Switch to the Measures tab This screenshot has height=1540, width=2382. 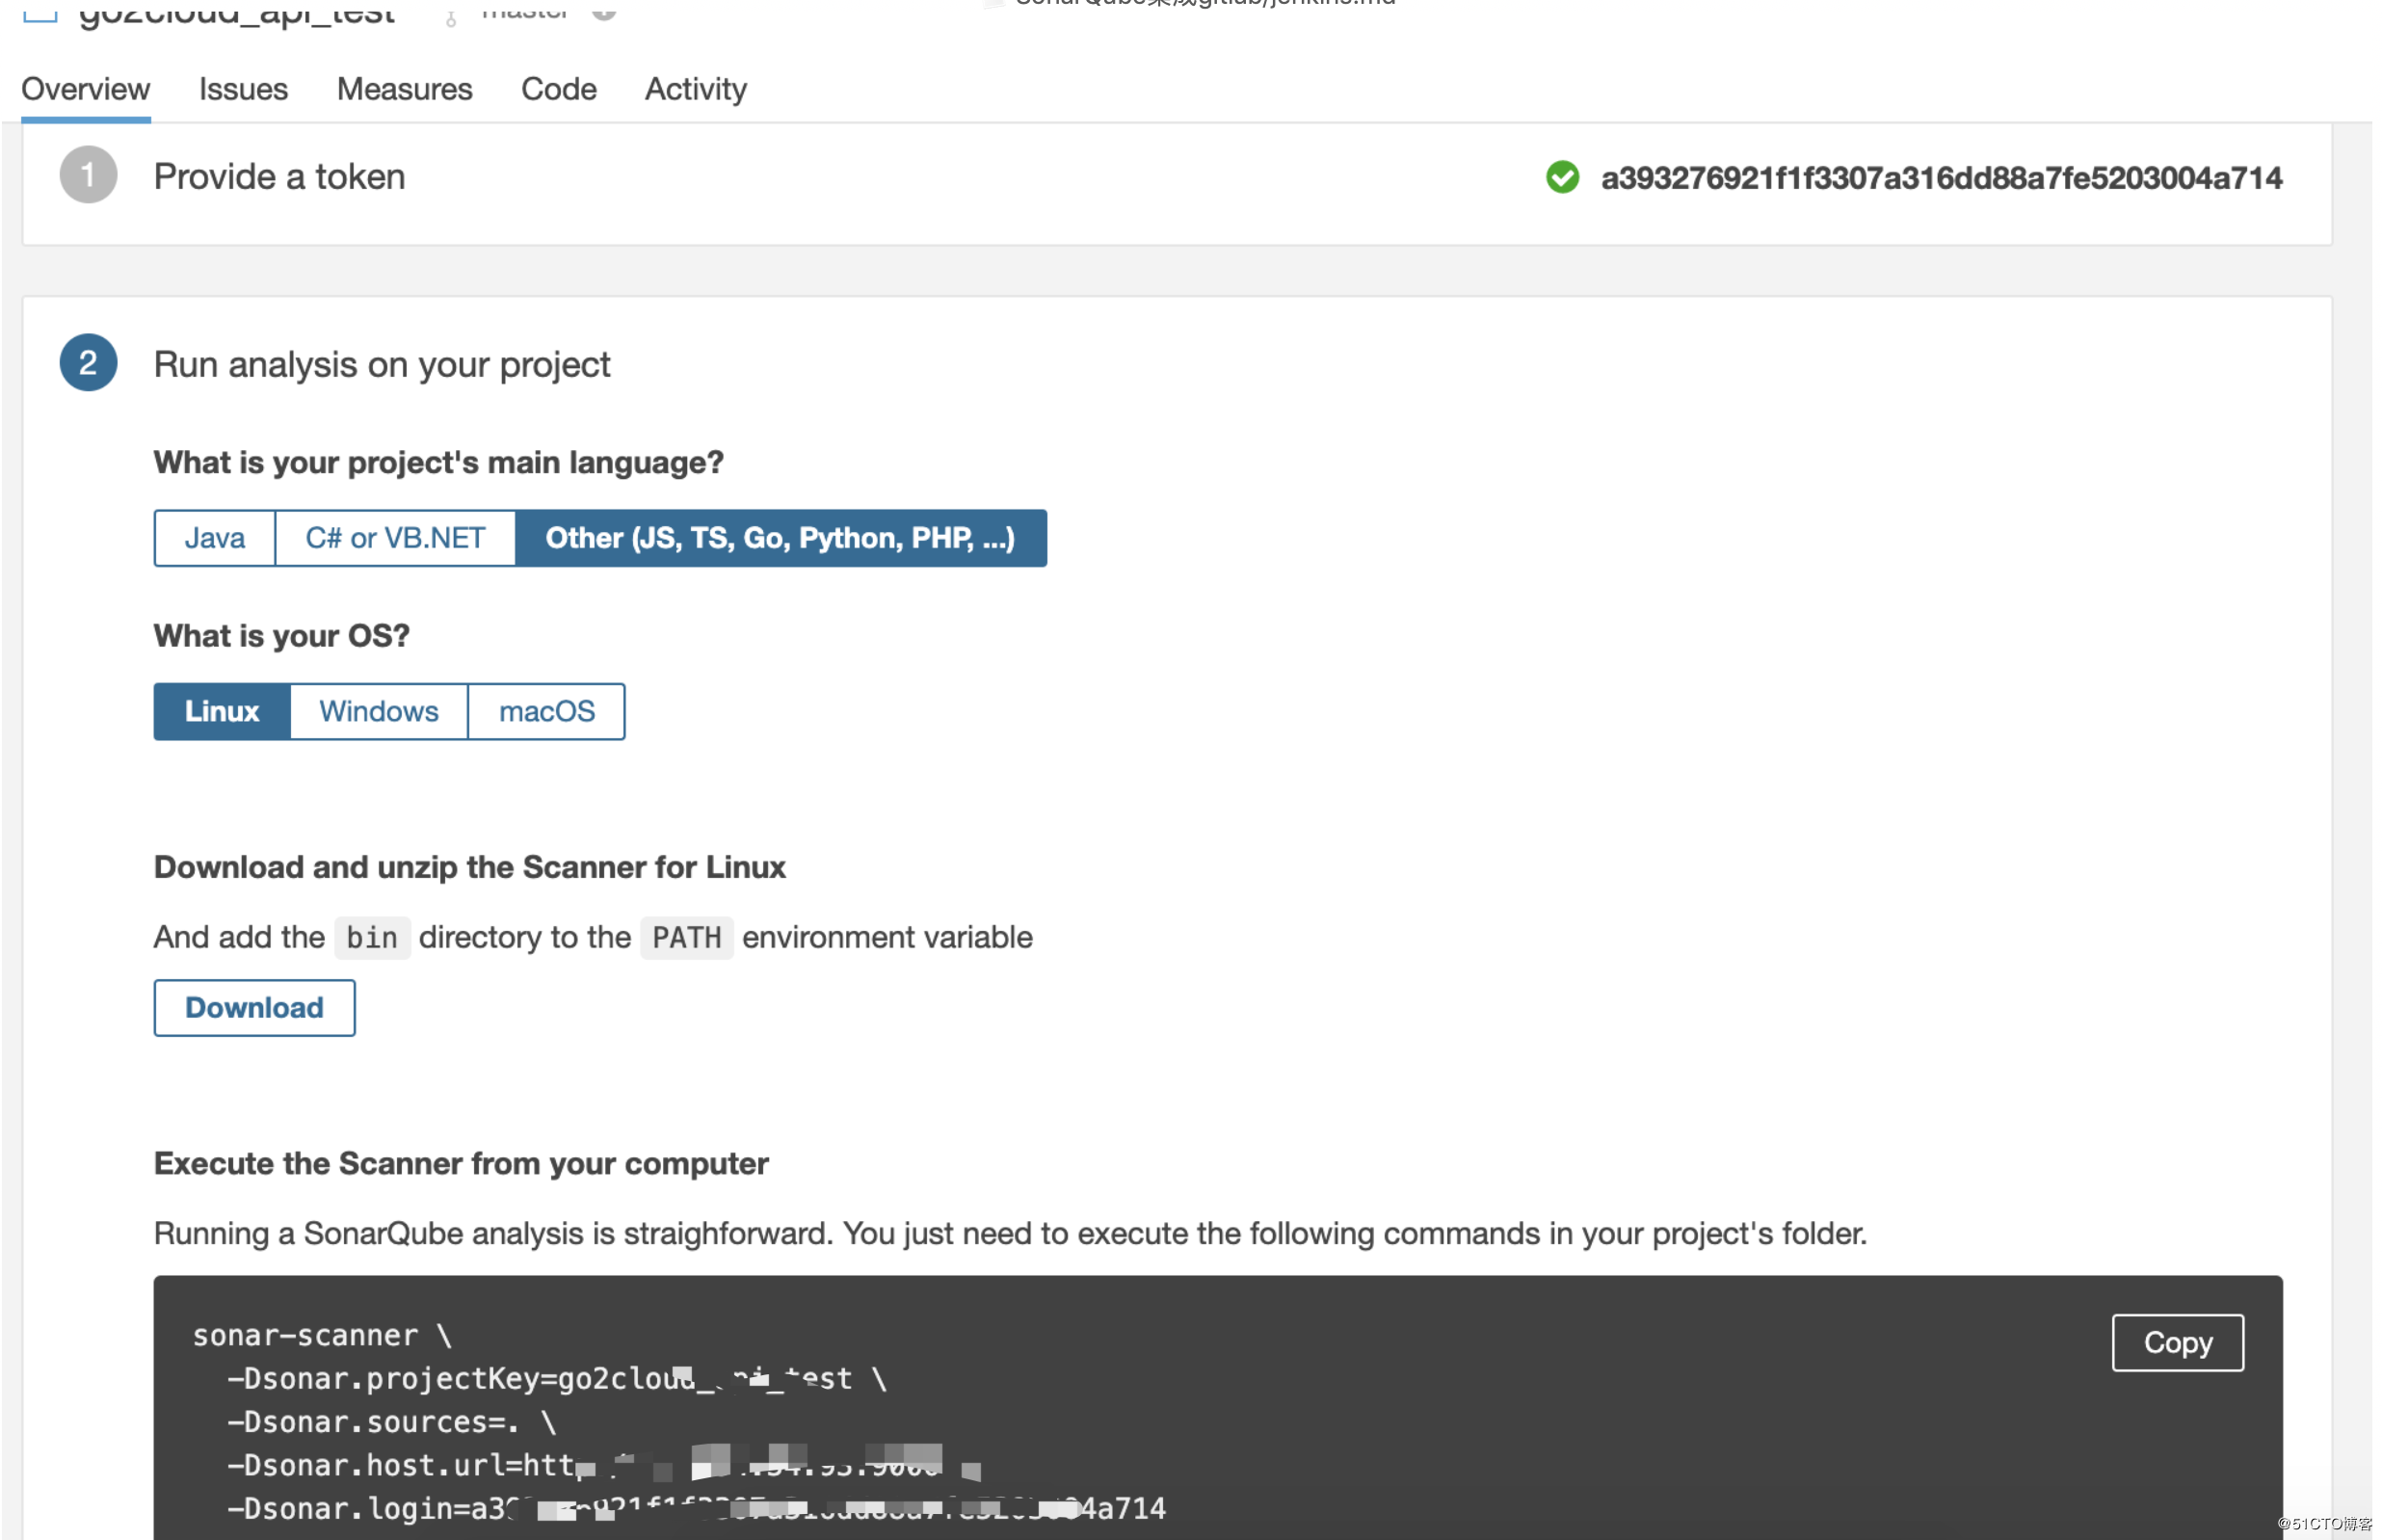point(404,89)
